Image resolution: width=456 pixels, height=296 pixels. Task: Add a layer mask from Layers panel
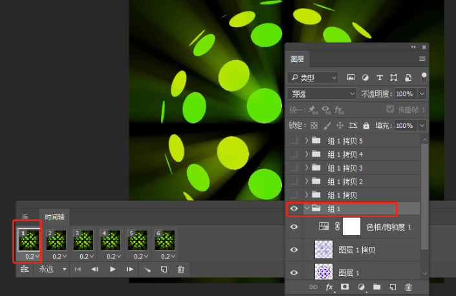[x=345, y=286]
